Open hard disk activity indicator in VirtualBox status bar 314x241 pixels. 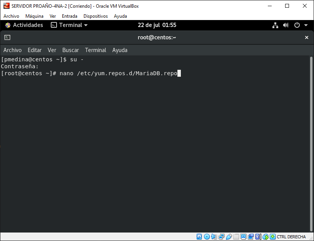[x=199, y=237]
